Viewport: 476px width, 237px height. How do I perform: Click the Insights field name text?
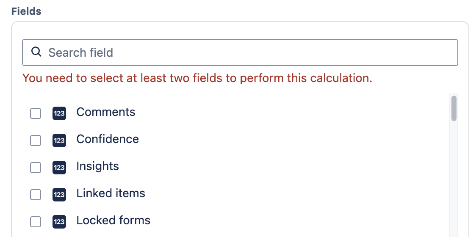[97, 166]
